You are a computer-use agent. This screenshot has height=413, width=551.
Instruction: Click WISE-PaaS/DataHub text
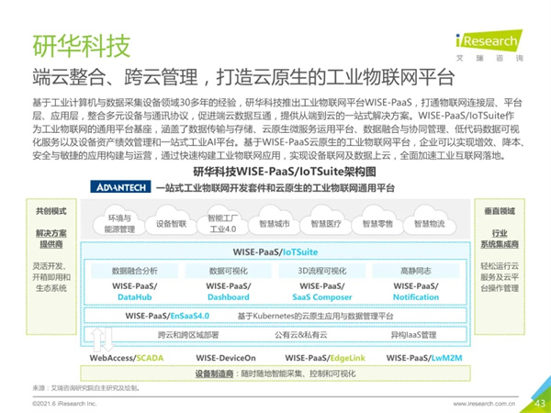[135, 292]
